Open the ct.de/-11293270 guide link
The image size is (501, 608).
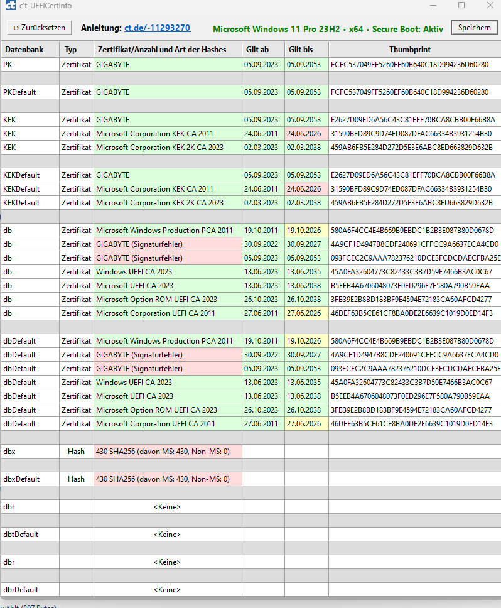157,28
